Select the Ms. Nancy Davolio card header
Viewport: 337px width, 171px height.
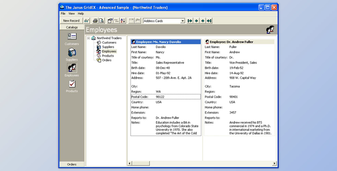pyautogui.click(x=166, y=42)
